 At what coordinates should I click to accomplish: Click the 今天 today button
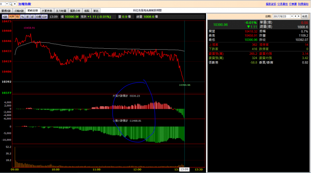click(305, 16)
